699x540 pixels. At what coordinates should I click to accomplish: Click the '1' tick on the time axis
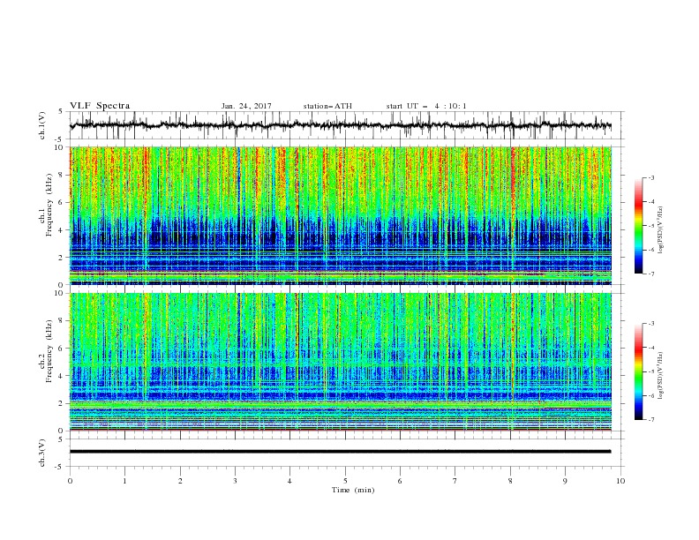[x=124, y=481]
